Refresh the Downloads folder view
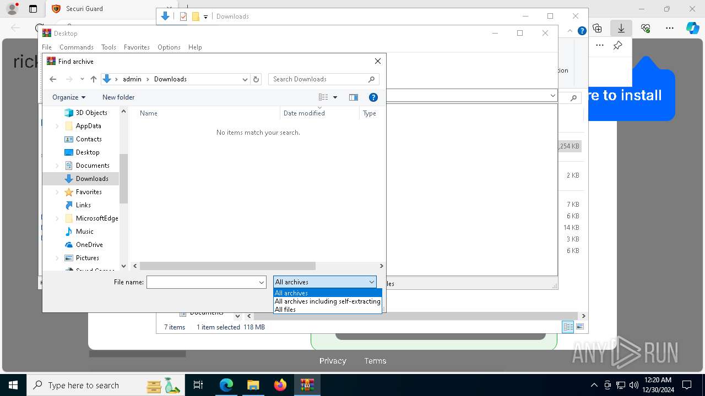Image resolution: width=705 pixels, height=396 pixels. [256, 79]
